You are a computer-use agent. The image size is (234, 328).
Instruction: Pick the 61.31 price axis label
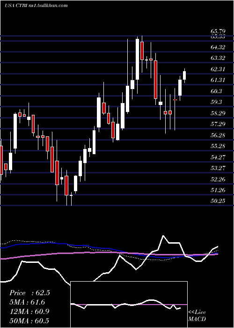[x=218, y=80]
